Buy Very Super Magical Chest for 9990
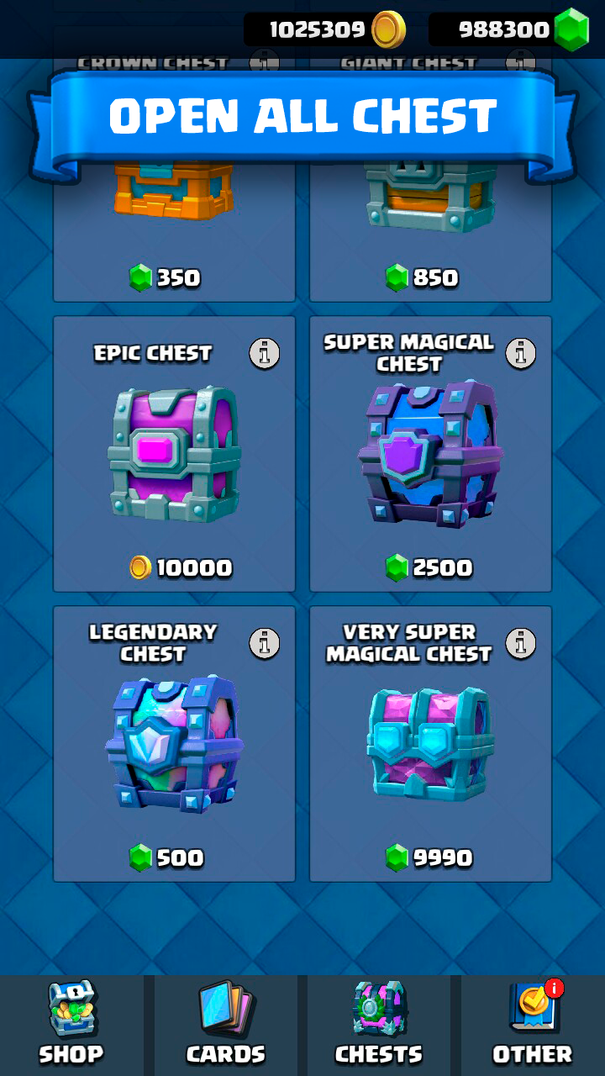Screen dimensions: 605x1076 coord(430,858)
